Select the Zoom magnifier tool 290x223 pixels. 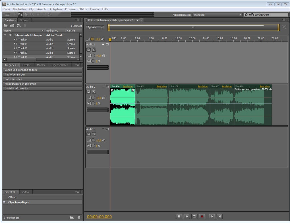pos(32,14)
